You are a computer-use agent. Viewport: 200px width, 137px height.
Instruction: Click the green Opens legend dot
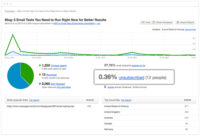click(x=153, y=29)
